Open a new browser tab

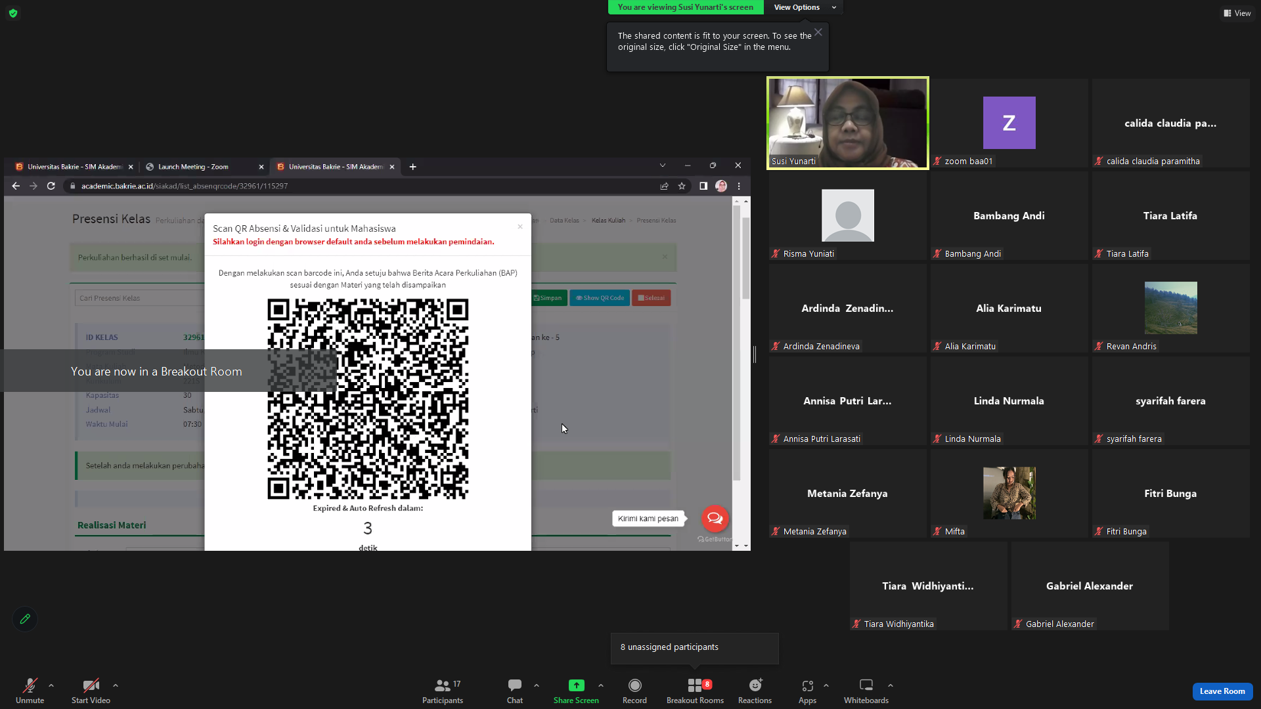[x=412, y=167]
